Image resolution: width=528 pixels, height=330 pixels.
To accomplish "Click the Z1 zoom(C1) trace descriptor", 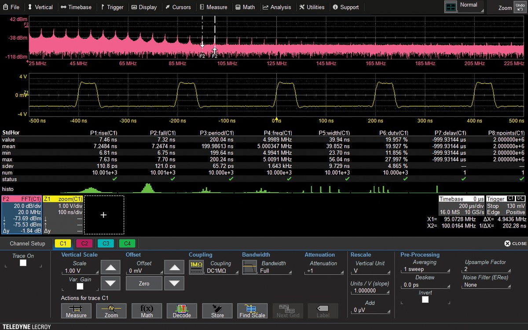I will coord(62,215).
